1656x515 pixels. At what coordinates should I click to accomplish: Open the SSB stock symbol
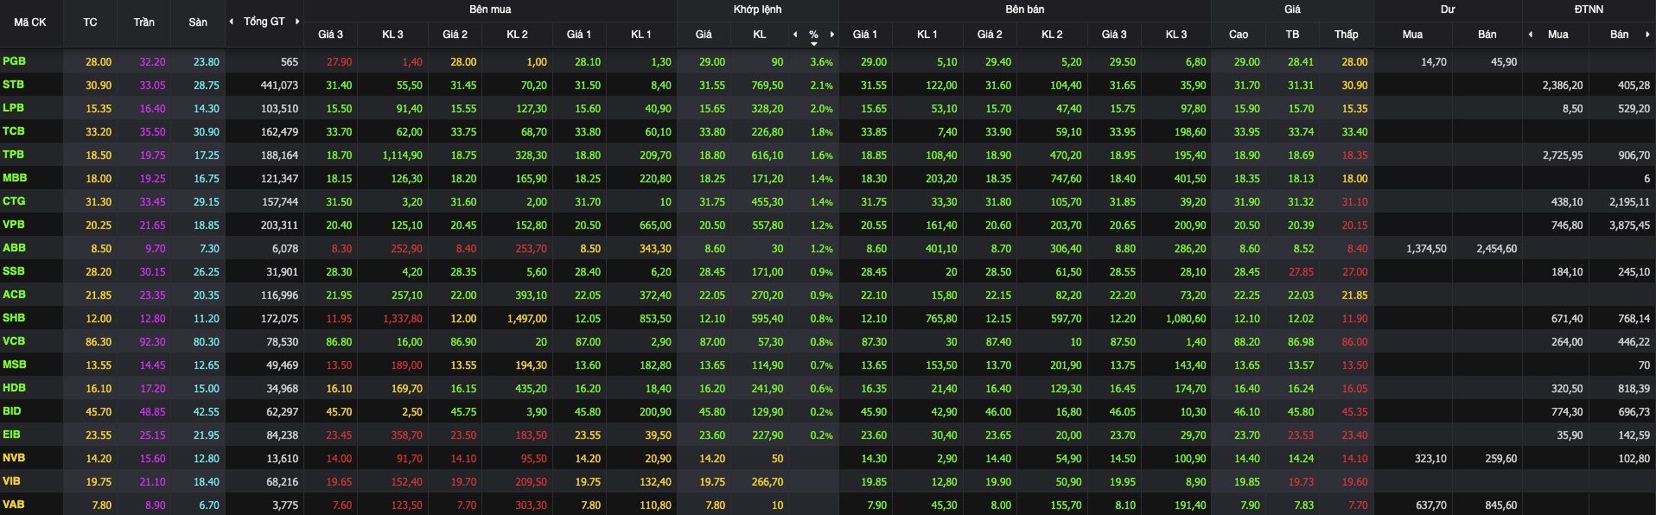pyautogui.click(x=14, y=271)
